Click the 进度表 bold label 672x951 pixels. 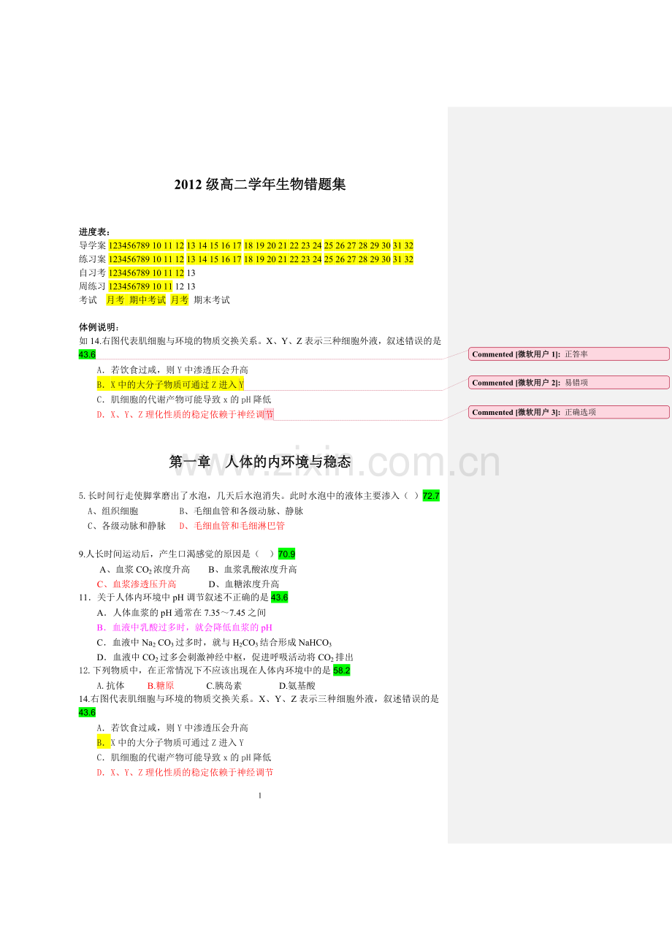[93, 232]
